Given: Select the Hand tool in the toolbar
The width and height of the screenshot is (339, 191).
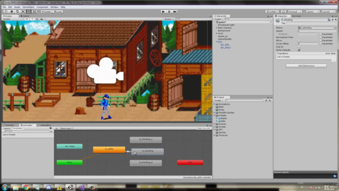Looking at the screenshot, I should tap(6, 12).
